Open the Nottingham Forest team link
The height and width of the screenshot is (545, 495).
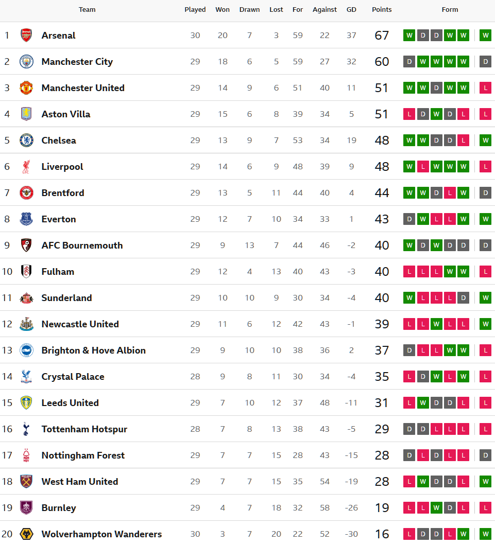(83, 455)
